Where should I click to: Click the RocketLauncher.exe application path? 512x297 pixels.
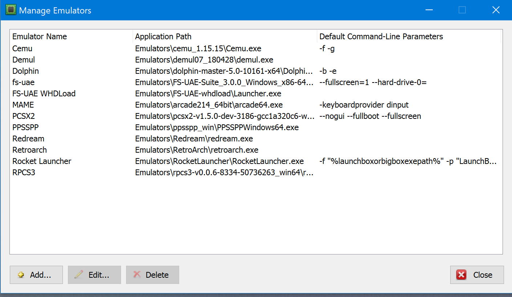point(219,161)
